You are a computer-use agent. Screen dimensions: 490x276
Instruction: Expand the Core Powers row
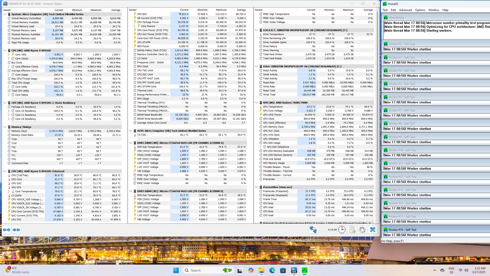pos(134,26)
